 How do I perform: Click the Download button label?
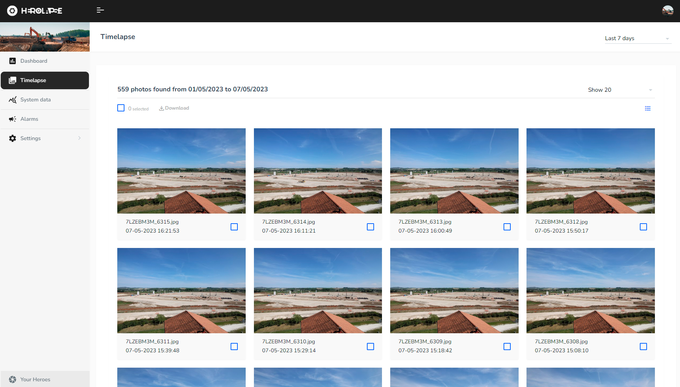coord(177,108)
